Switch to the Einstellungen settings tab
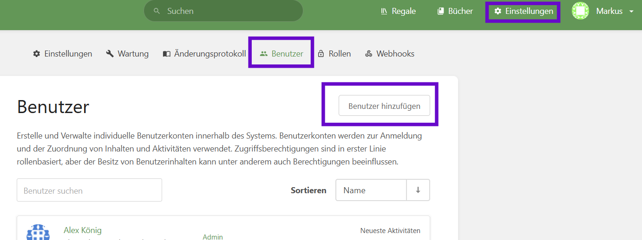 (62, 54)
